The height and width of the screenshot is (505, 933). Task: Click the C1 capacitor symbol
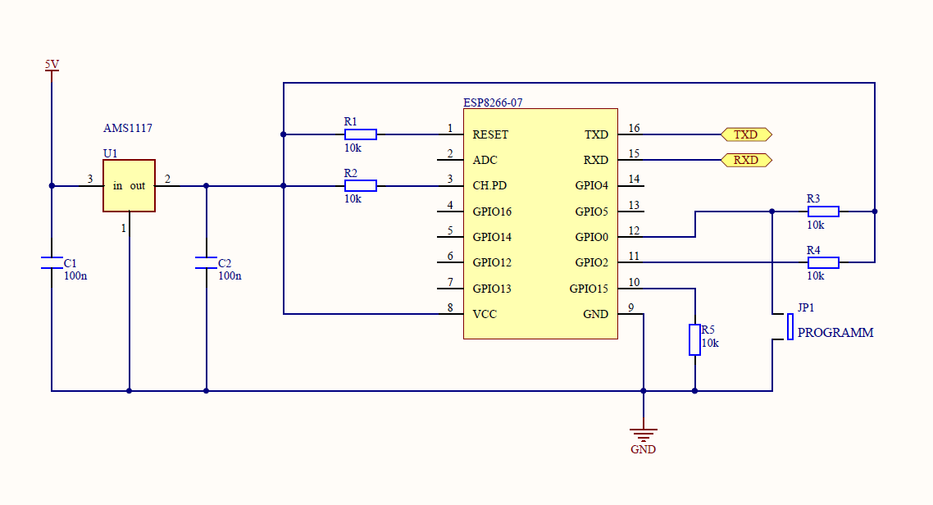(x=52, y=262)
